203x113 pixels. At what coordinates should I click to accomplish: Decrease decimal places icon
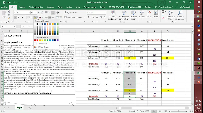[x=104, y=17]
